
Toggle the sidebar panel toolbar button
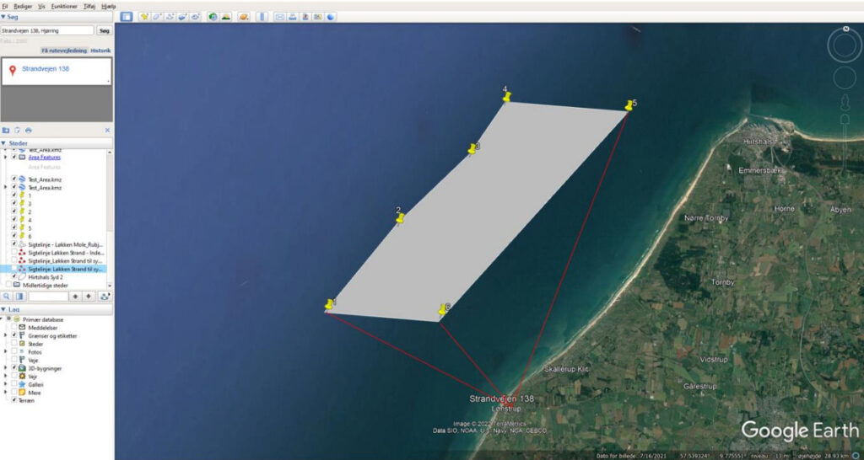point(127,17)
